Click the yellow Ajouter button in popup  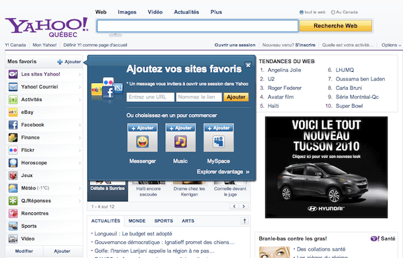click(236, 97)
